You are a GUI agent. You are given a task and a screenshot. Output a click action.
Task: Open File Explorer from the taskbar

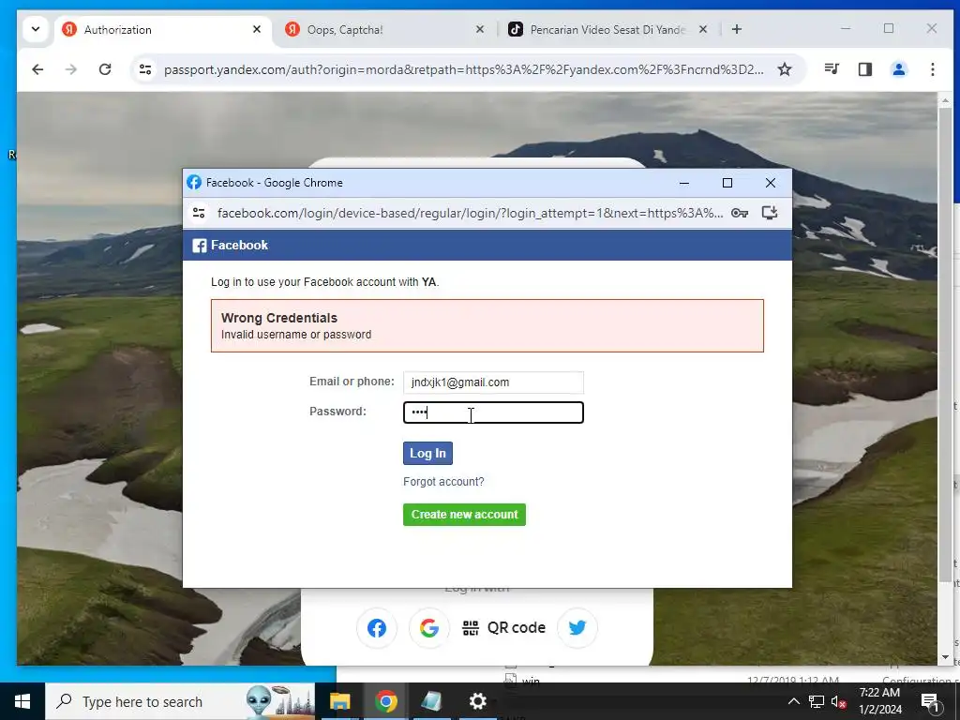tap(339, 701)
